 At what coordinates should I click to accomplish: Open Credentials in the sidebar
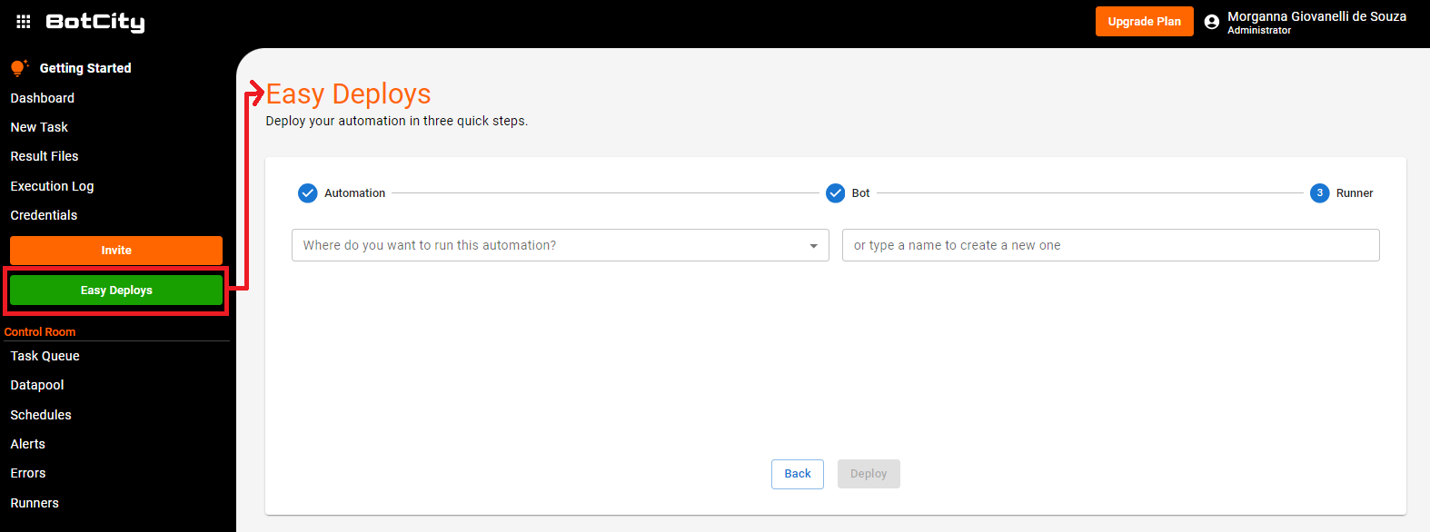click(x=44, y=215)
